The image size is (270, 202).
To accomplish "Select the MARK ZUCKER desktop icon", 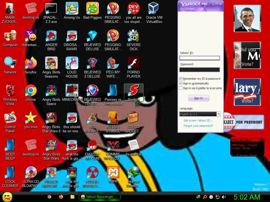I will tap(10, 13).
